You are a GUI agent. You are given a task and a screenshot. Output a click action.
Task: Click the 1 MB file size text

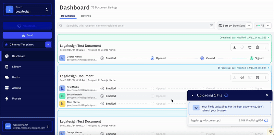242,120
